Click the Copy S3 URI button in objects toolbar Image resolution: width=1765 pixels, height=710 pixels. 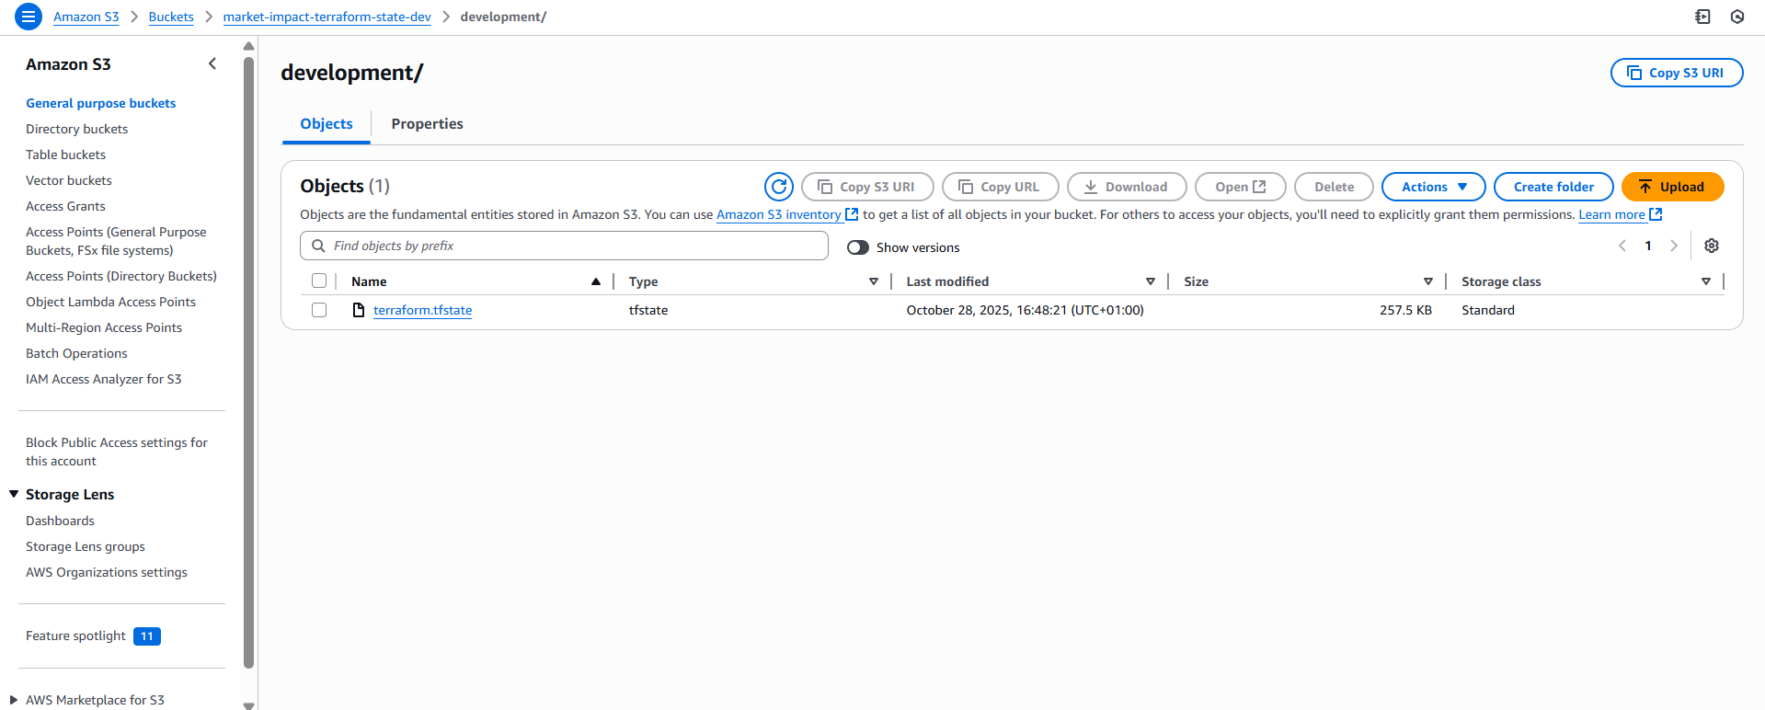[x=867, y=187]
